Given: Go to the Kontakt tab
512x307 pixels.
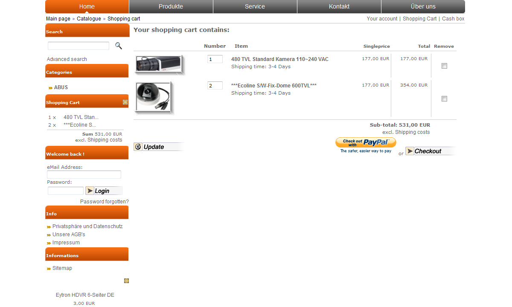Looking at the screenshot, I should 339,6.
